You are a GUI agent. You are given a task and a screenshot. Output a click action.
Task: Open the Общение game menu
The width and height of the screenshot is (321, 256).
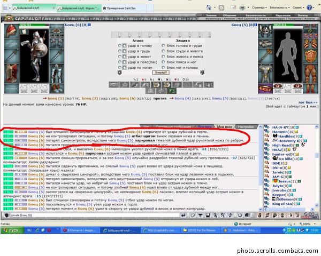(x=230, y=15)
